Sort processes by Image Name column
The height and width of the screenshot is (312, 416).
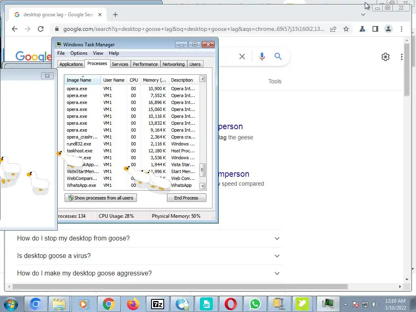click(x=82, y=80)
